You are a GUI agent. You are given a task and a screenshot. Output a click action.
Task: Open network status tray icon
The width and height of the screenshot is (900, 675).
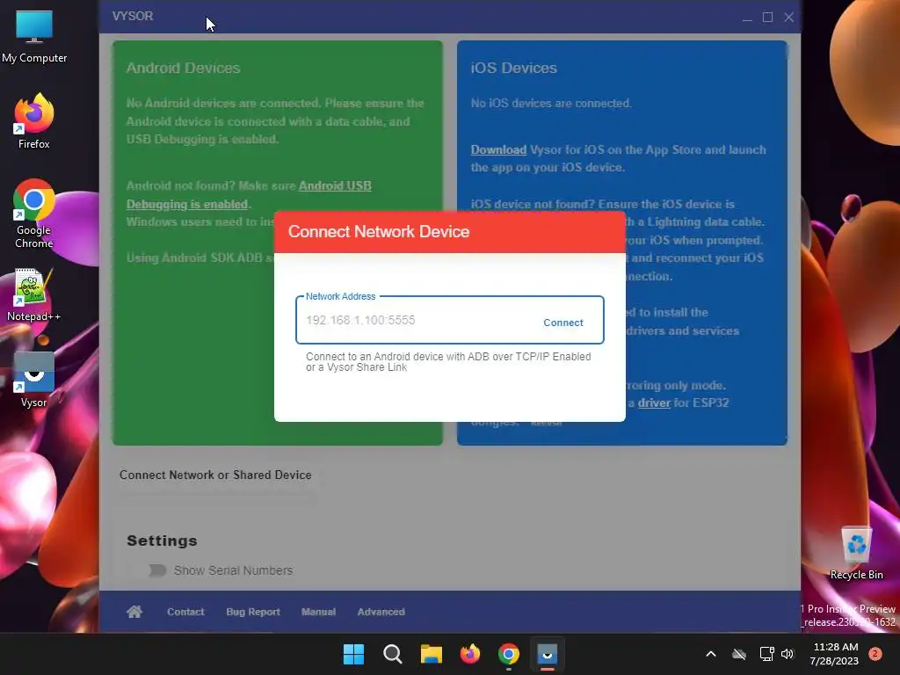tap(766, 654)
